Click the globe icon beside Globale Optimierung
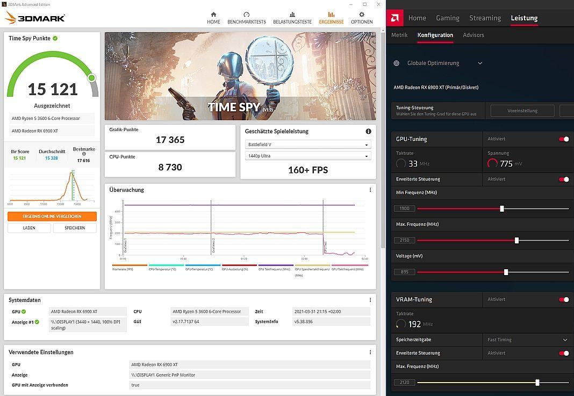 coord(396,63)
